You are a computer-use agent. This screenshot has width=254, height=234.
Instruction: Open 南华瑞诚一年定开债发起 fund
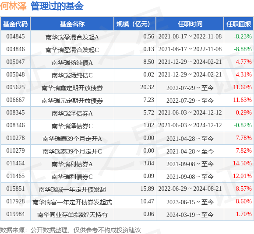point(72,189)
